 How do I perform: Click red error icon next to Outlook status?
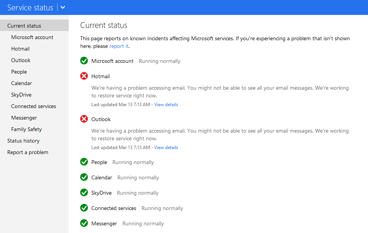click(84, 119)
